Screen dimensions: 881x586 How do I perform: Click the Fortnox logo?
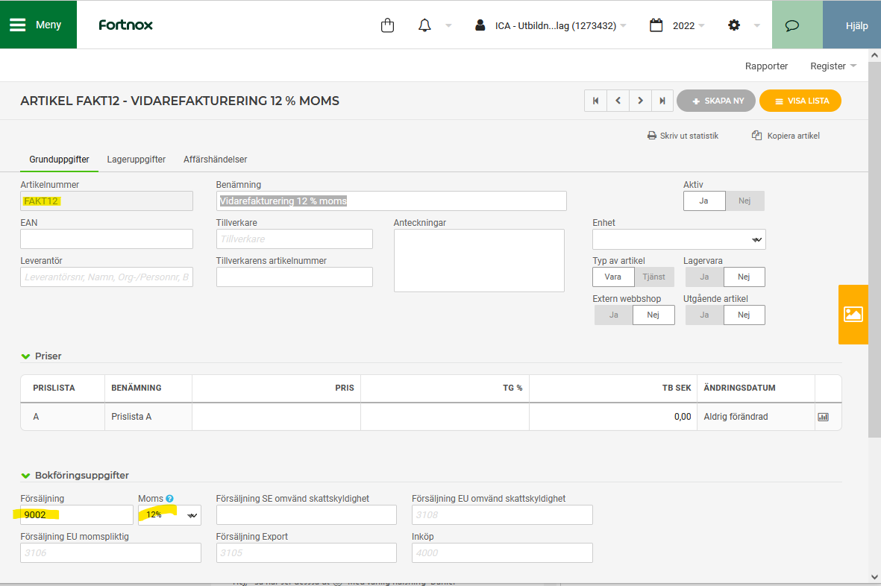click(126, 25)
